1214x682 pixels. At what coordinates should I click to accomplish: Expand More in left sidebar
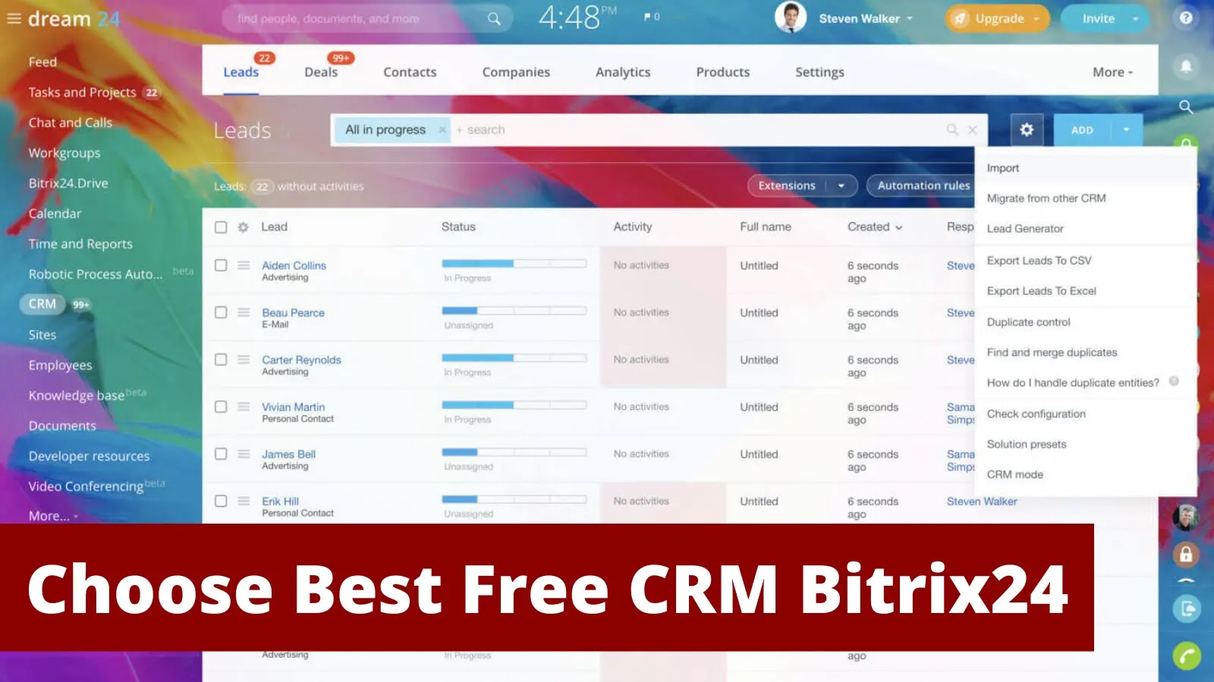click(53, 516)
